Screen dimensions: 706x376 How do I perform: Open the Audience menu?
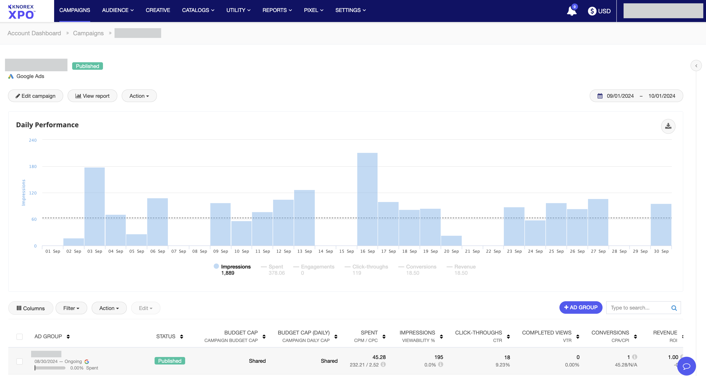(x=117, y=10)
